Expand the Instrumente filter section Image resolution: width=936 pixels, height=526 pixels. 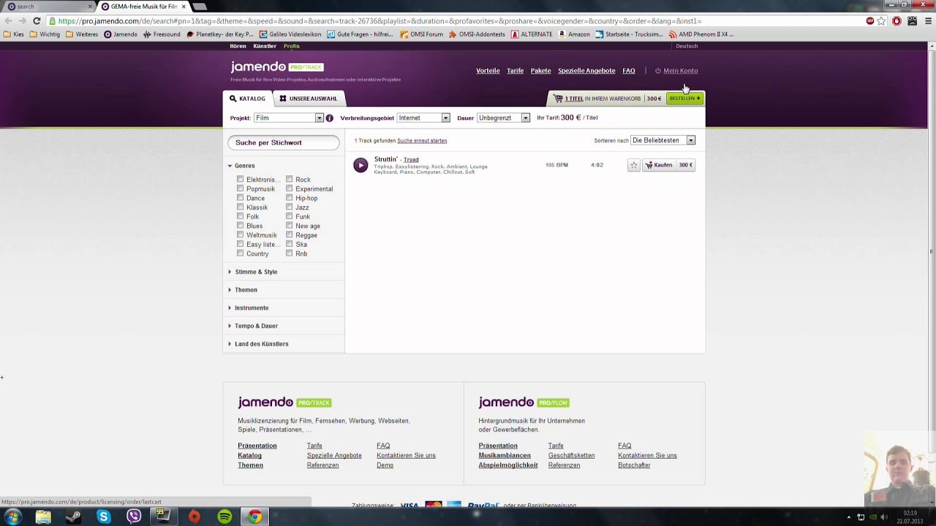249,308
